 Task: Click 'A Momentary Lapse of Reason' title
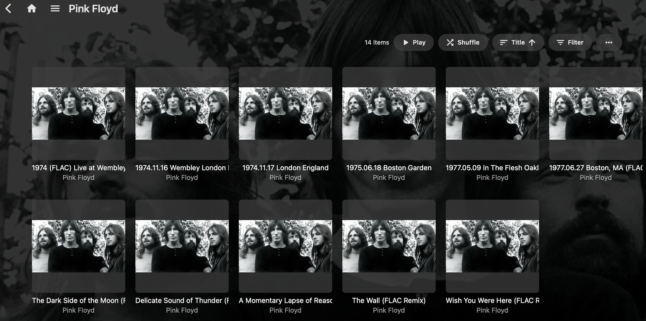(285, 301)
